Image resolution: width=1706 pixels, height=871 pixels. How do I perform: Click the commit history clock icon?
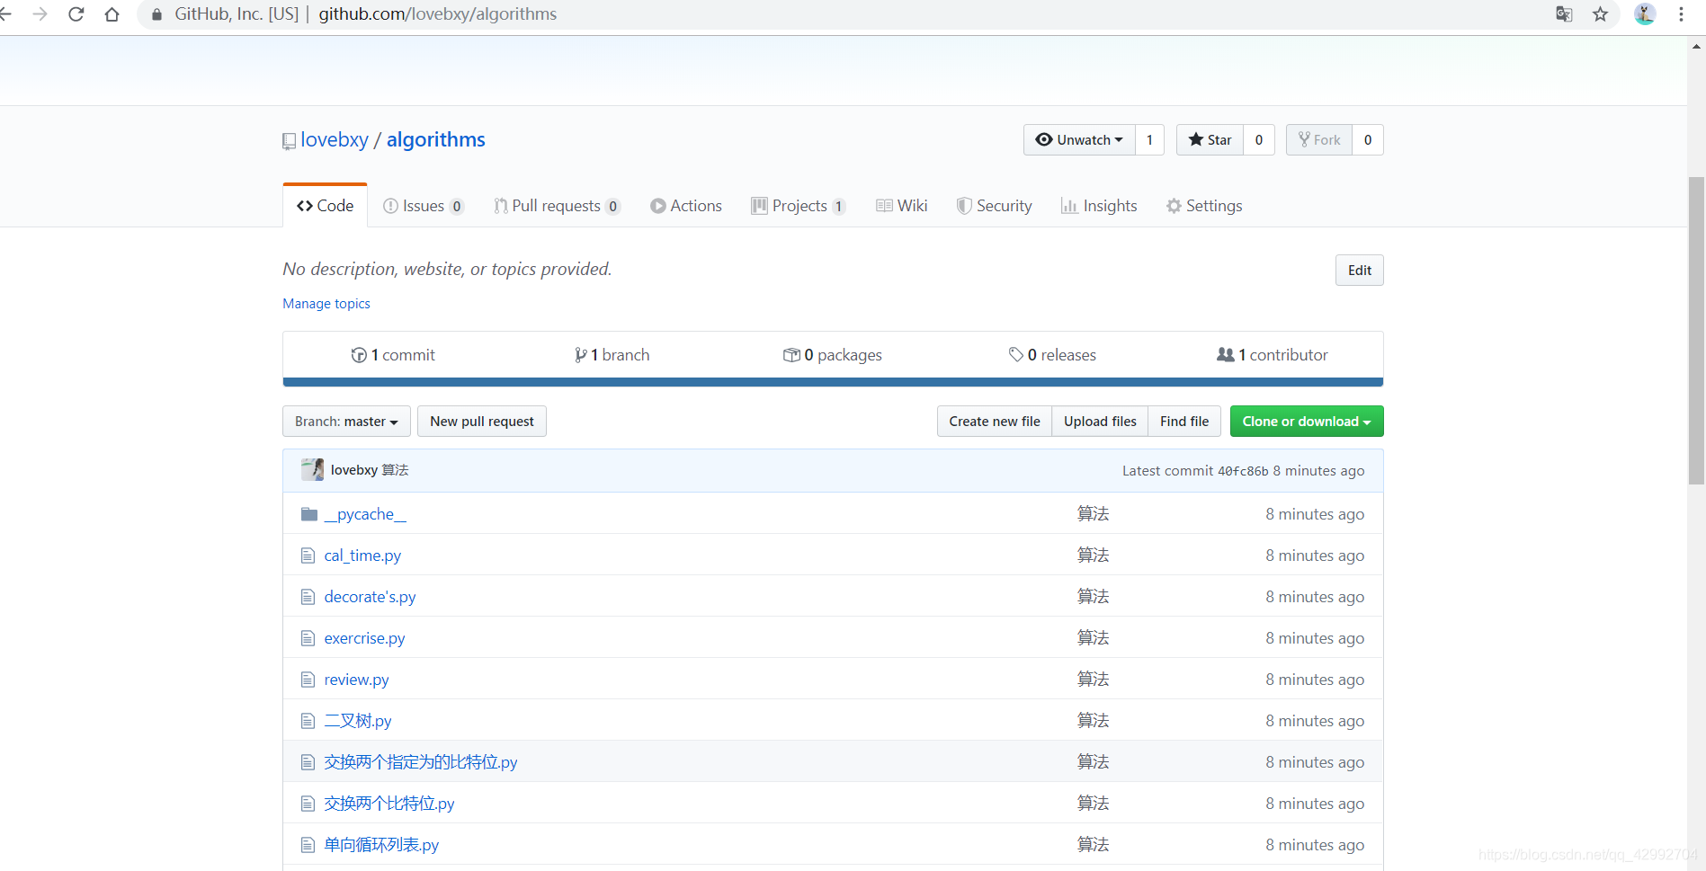[359, 355]
